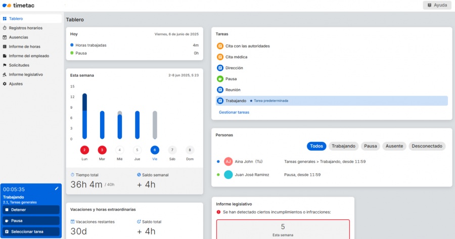This screenshot has width=455, height=239.
Task: Click Aina John (Tú) name
Action: click(x=248, y=162)
